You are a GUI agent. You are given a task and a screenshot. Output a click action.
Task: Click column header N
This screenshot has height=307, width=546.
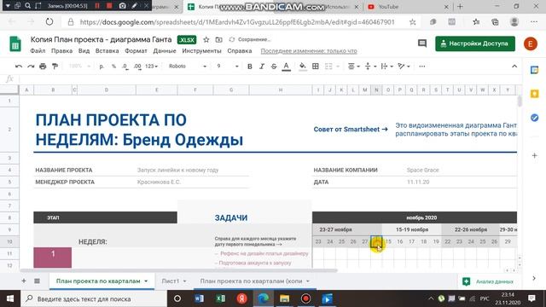(x=376, y=90)
